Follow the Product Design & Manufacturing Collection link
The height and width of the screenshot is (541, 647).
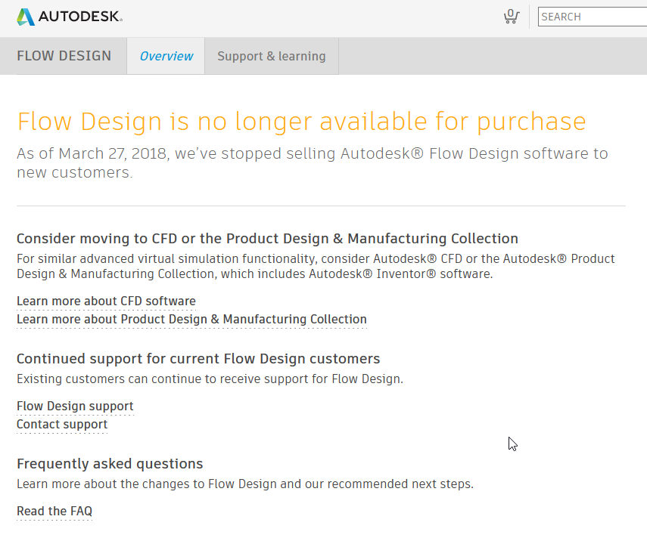pos(191,320)
